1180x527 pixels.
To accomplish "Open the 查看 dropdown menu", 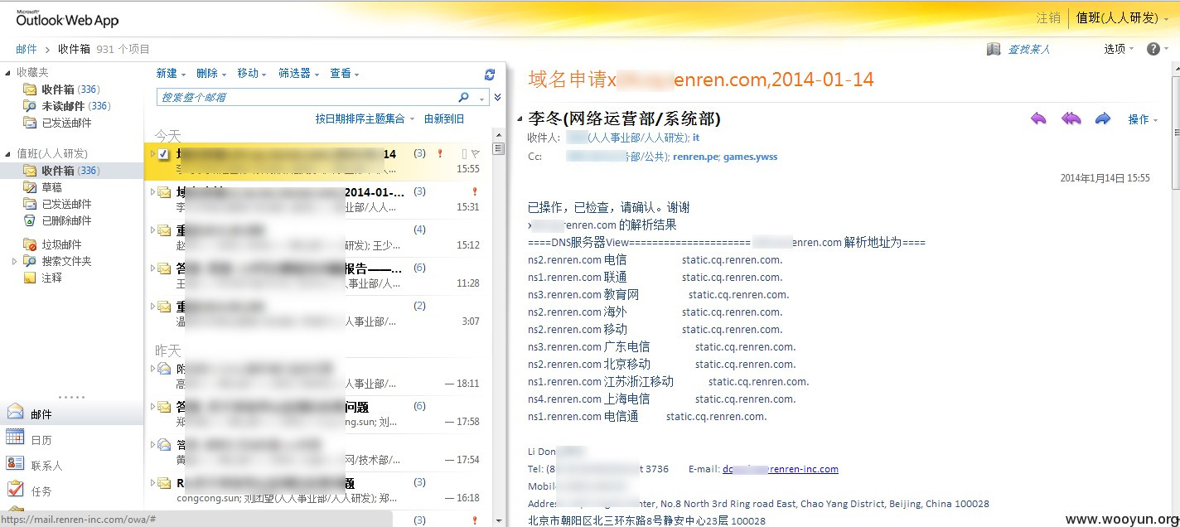I will [x=345, y=74].
